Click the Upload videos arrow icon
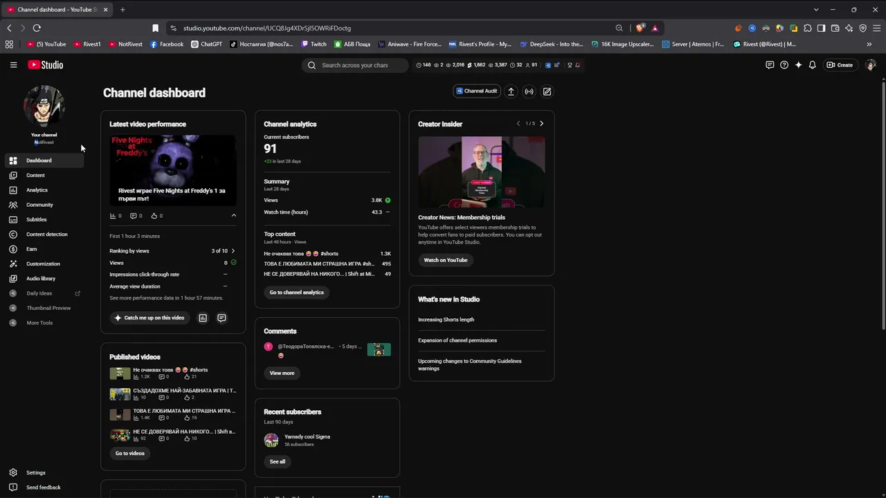The height and width of the screenshot is (498, 886). point(511,91)
